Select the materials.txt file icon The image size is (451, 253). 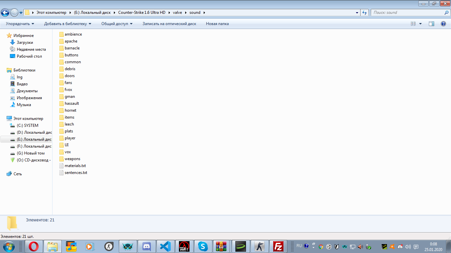click(61, 166)
